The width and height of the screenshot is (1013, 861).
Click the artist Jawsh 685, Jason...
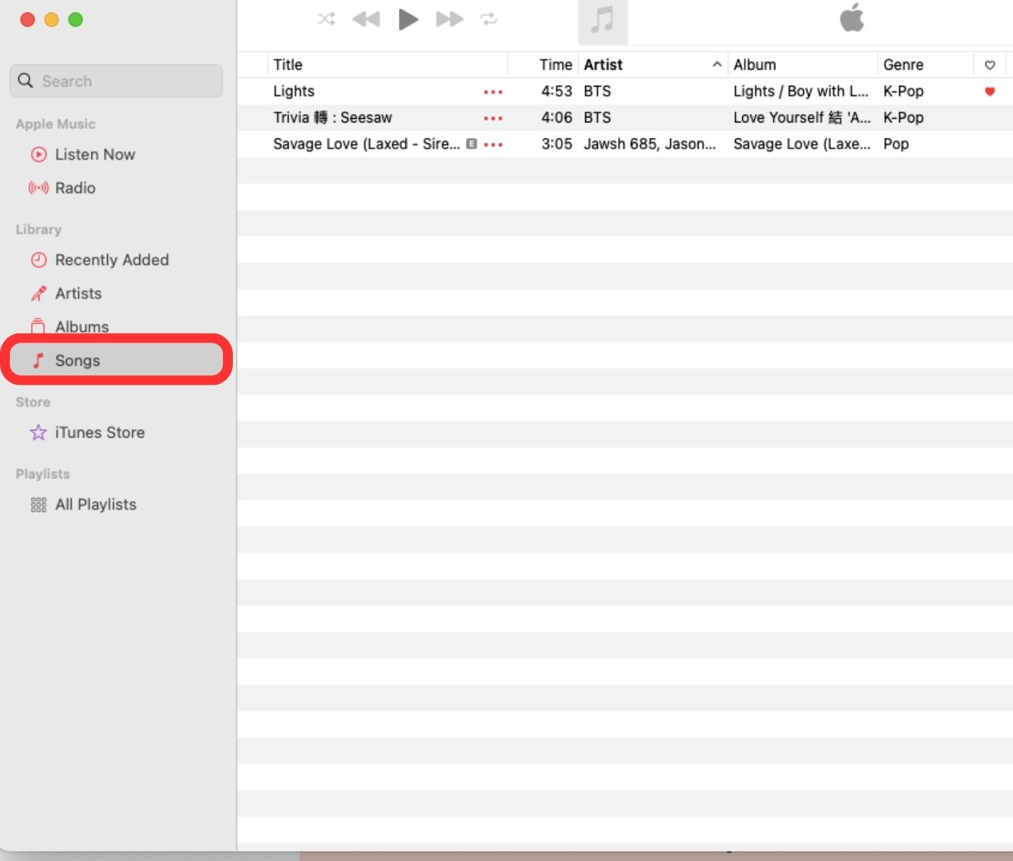click(650, 144)
